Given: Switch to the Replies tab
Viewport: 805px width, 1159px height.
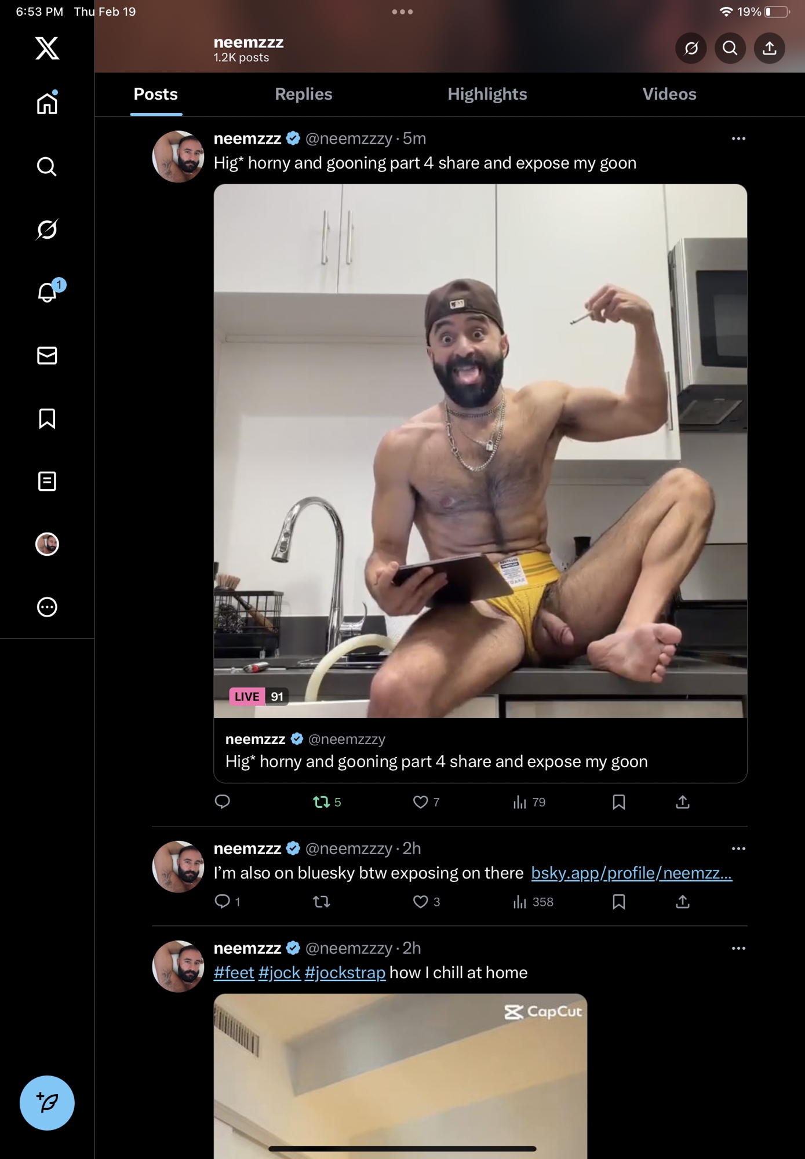Looking at the screenshot, I should point(303,94).
